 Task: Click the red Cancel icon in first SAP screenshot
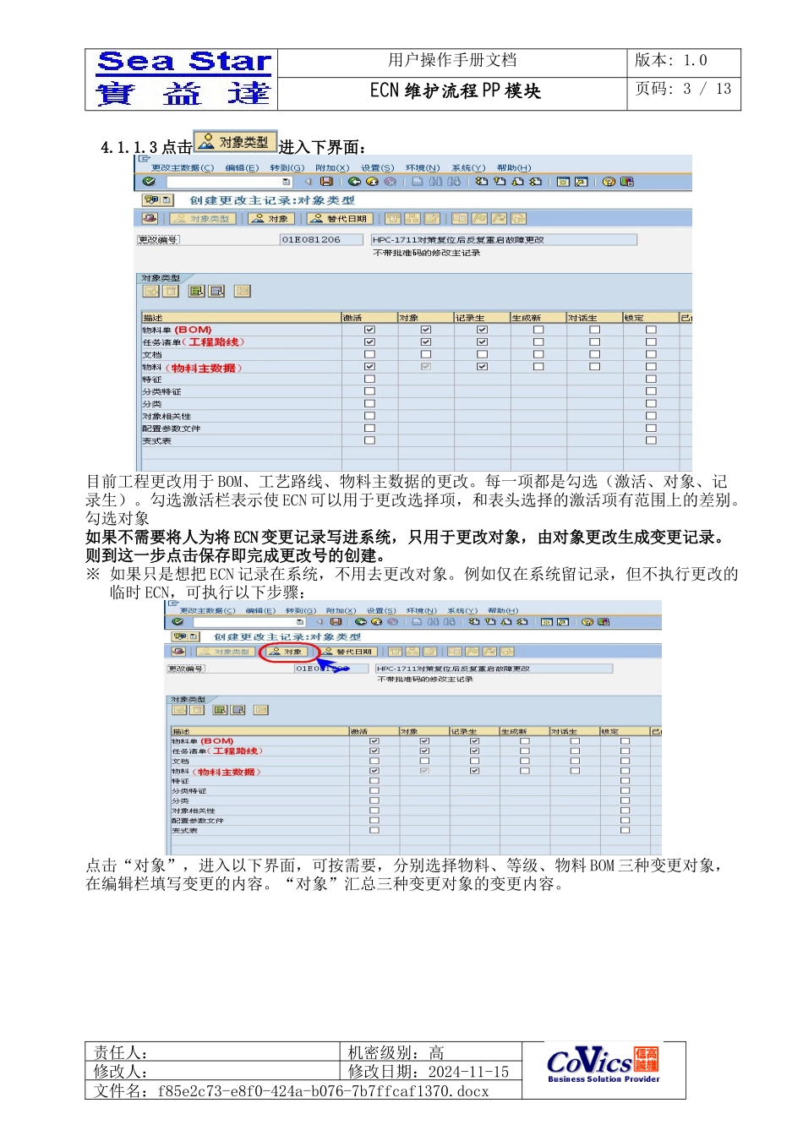pyautogui.click(x=390, y=182)
